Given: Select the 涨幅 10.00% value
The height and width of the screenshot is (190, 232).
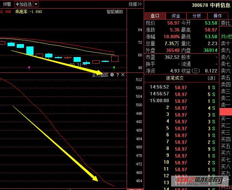Looking at the screenshot, I should [172, 37].
